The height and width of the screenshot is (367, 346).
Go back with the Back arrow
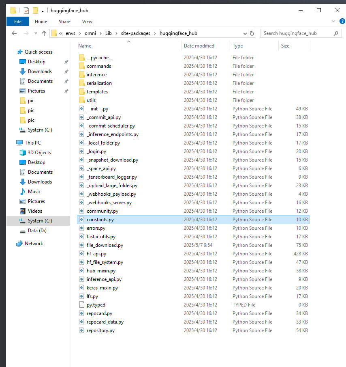pos(14,33)
